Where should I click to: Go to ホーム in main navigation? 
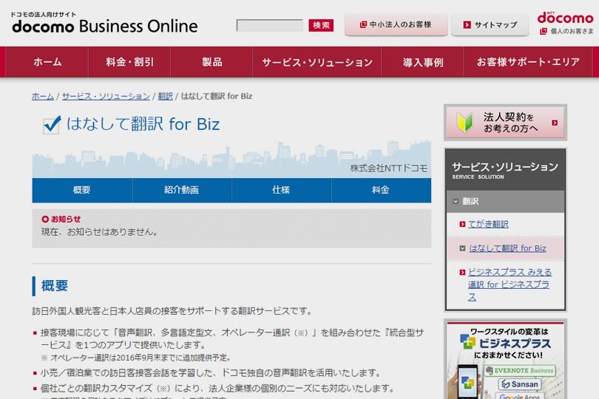click(x=47, y=62)
